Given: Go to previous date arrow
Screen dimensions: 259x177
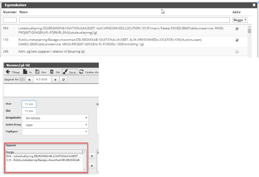Looking at the screenshot, I should point(30,80).
